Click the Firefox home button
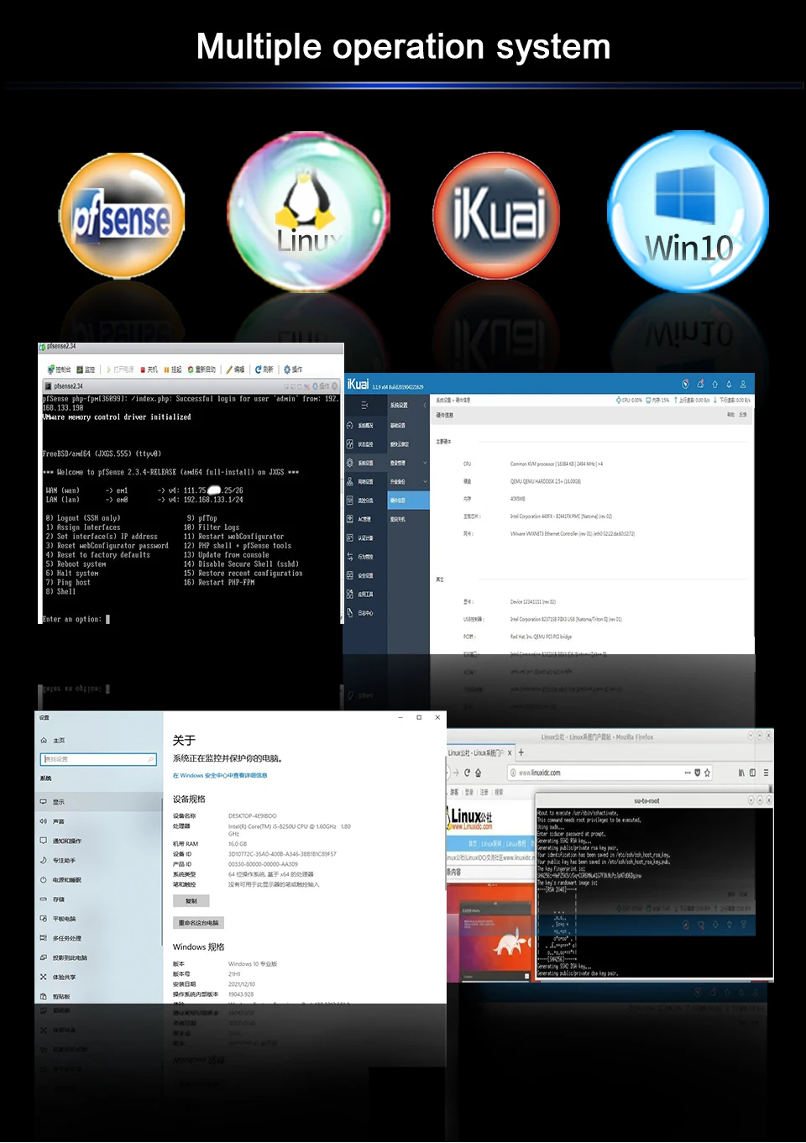806x1143 pixels. (479, 773)
